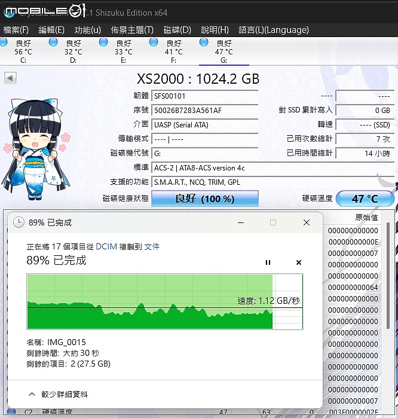Image resolution: width=398 pixels, height=418 pixels.
Task: Click the serial number field 50026B7283A561AF
Action: click(x=204, y=111)
